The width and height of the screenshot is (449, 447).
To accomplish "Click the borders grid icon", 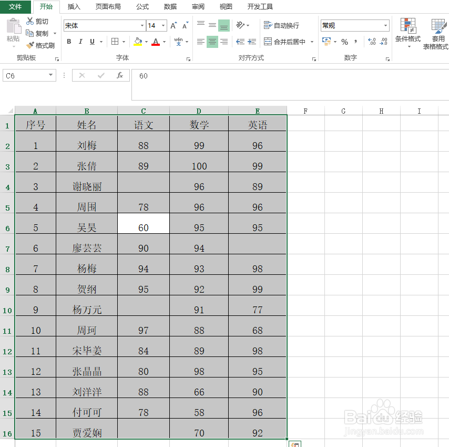I will 115,42.
